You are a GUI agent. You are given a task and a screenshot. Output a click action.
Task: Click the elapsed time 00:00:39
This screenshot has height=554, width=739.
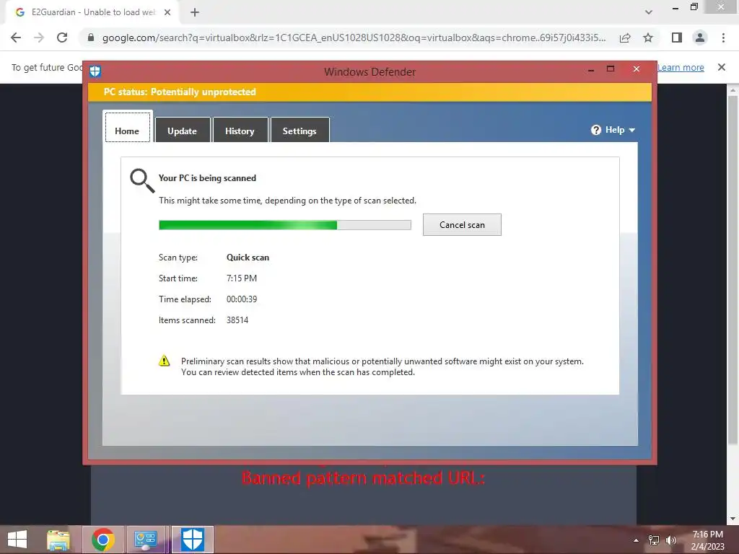pos(241,299)
